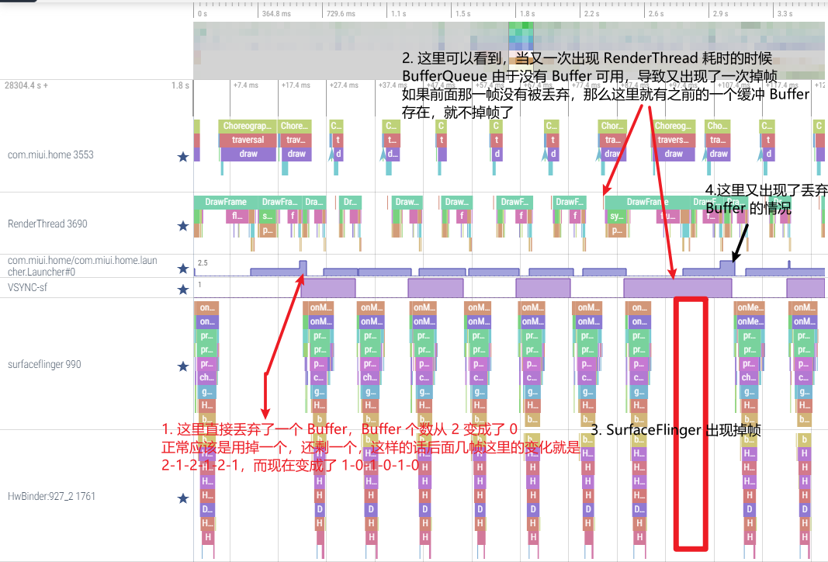
Task: Click the red traversal slice
Action: [x=248, y=140]
